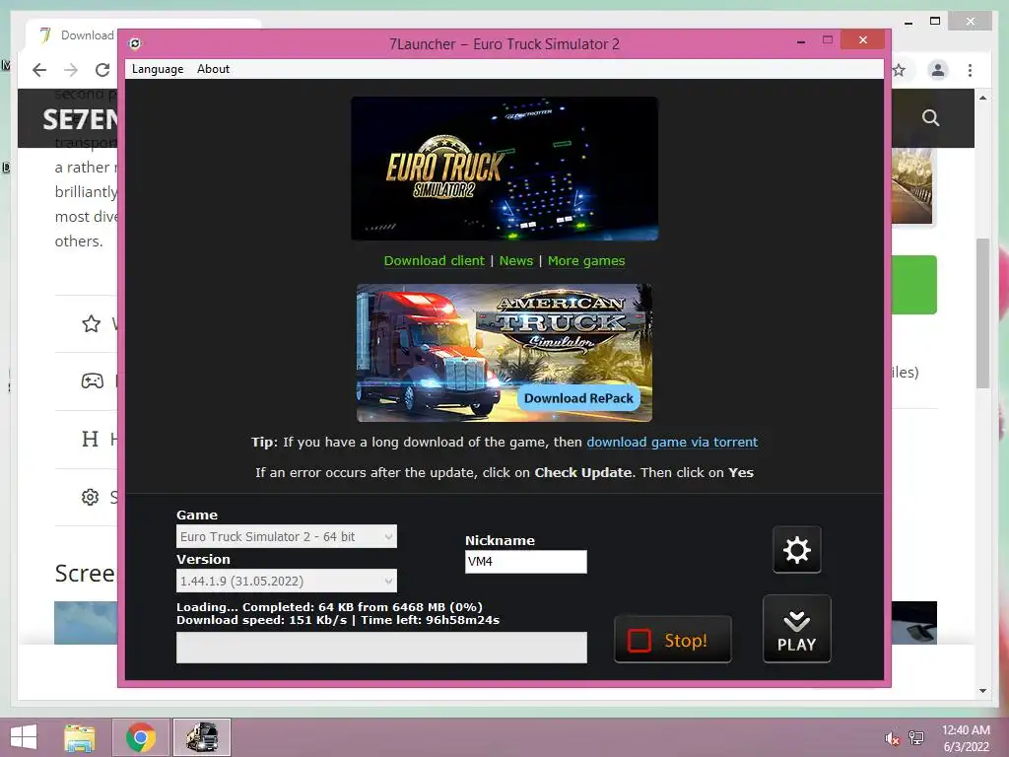Viewport: 1009px width, 757px height.
Task: Click the gamepad icon in webpage sidebar
Action: pos(92,381)
